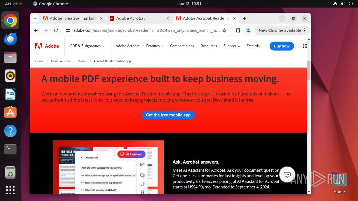Expand PDF & E-signatures menu
The image size is (358, 201).
[87, 46]
